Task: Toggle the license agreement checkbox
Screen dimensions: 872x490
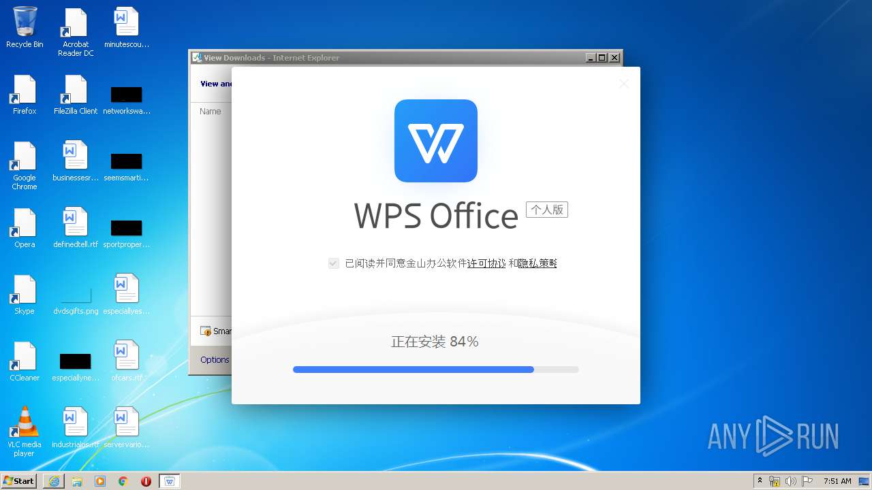Action: click(x=334, y=263)
